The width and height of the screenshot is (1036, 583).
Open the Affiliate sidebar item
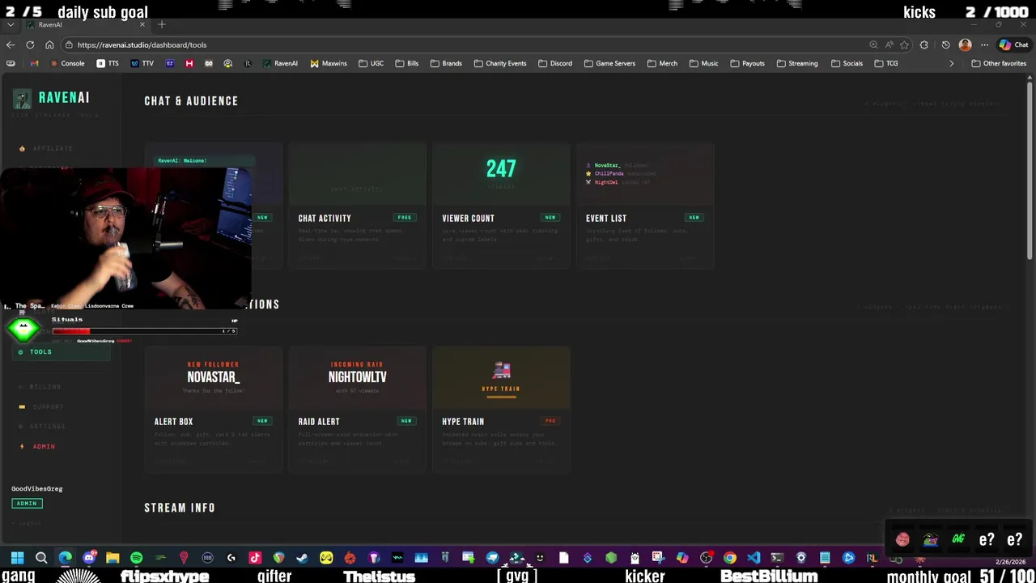coord(47,148)
